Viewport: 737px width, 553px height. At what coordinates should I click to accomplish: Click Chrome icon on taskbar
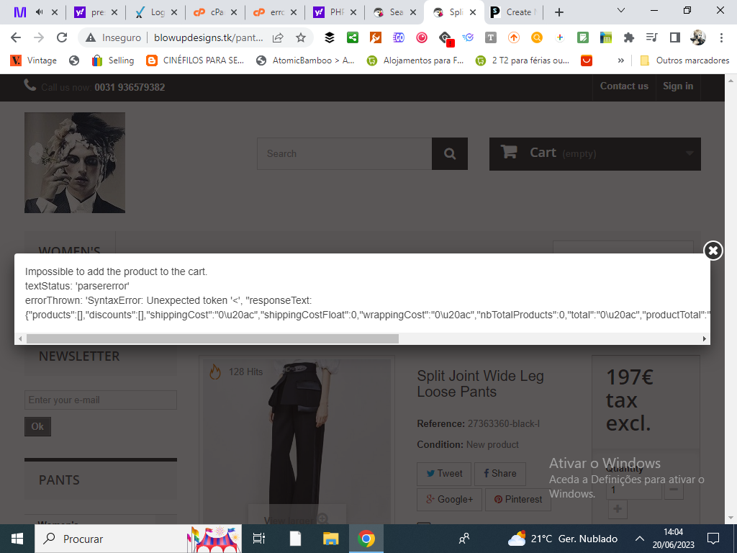pyautogui.click(x=366, y=539)
